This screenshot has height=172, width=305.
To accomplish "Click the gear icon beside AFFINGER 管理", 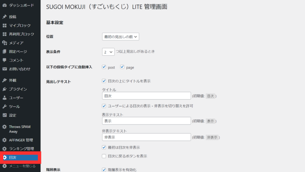I will click(x=4, y=140).
